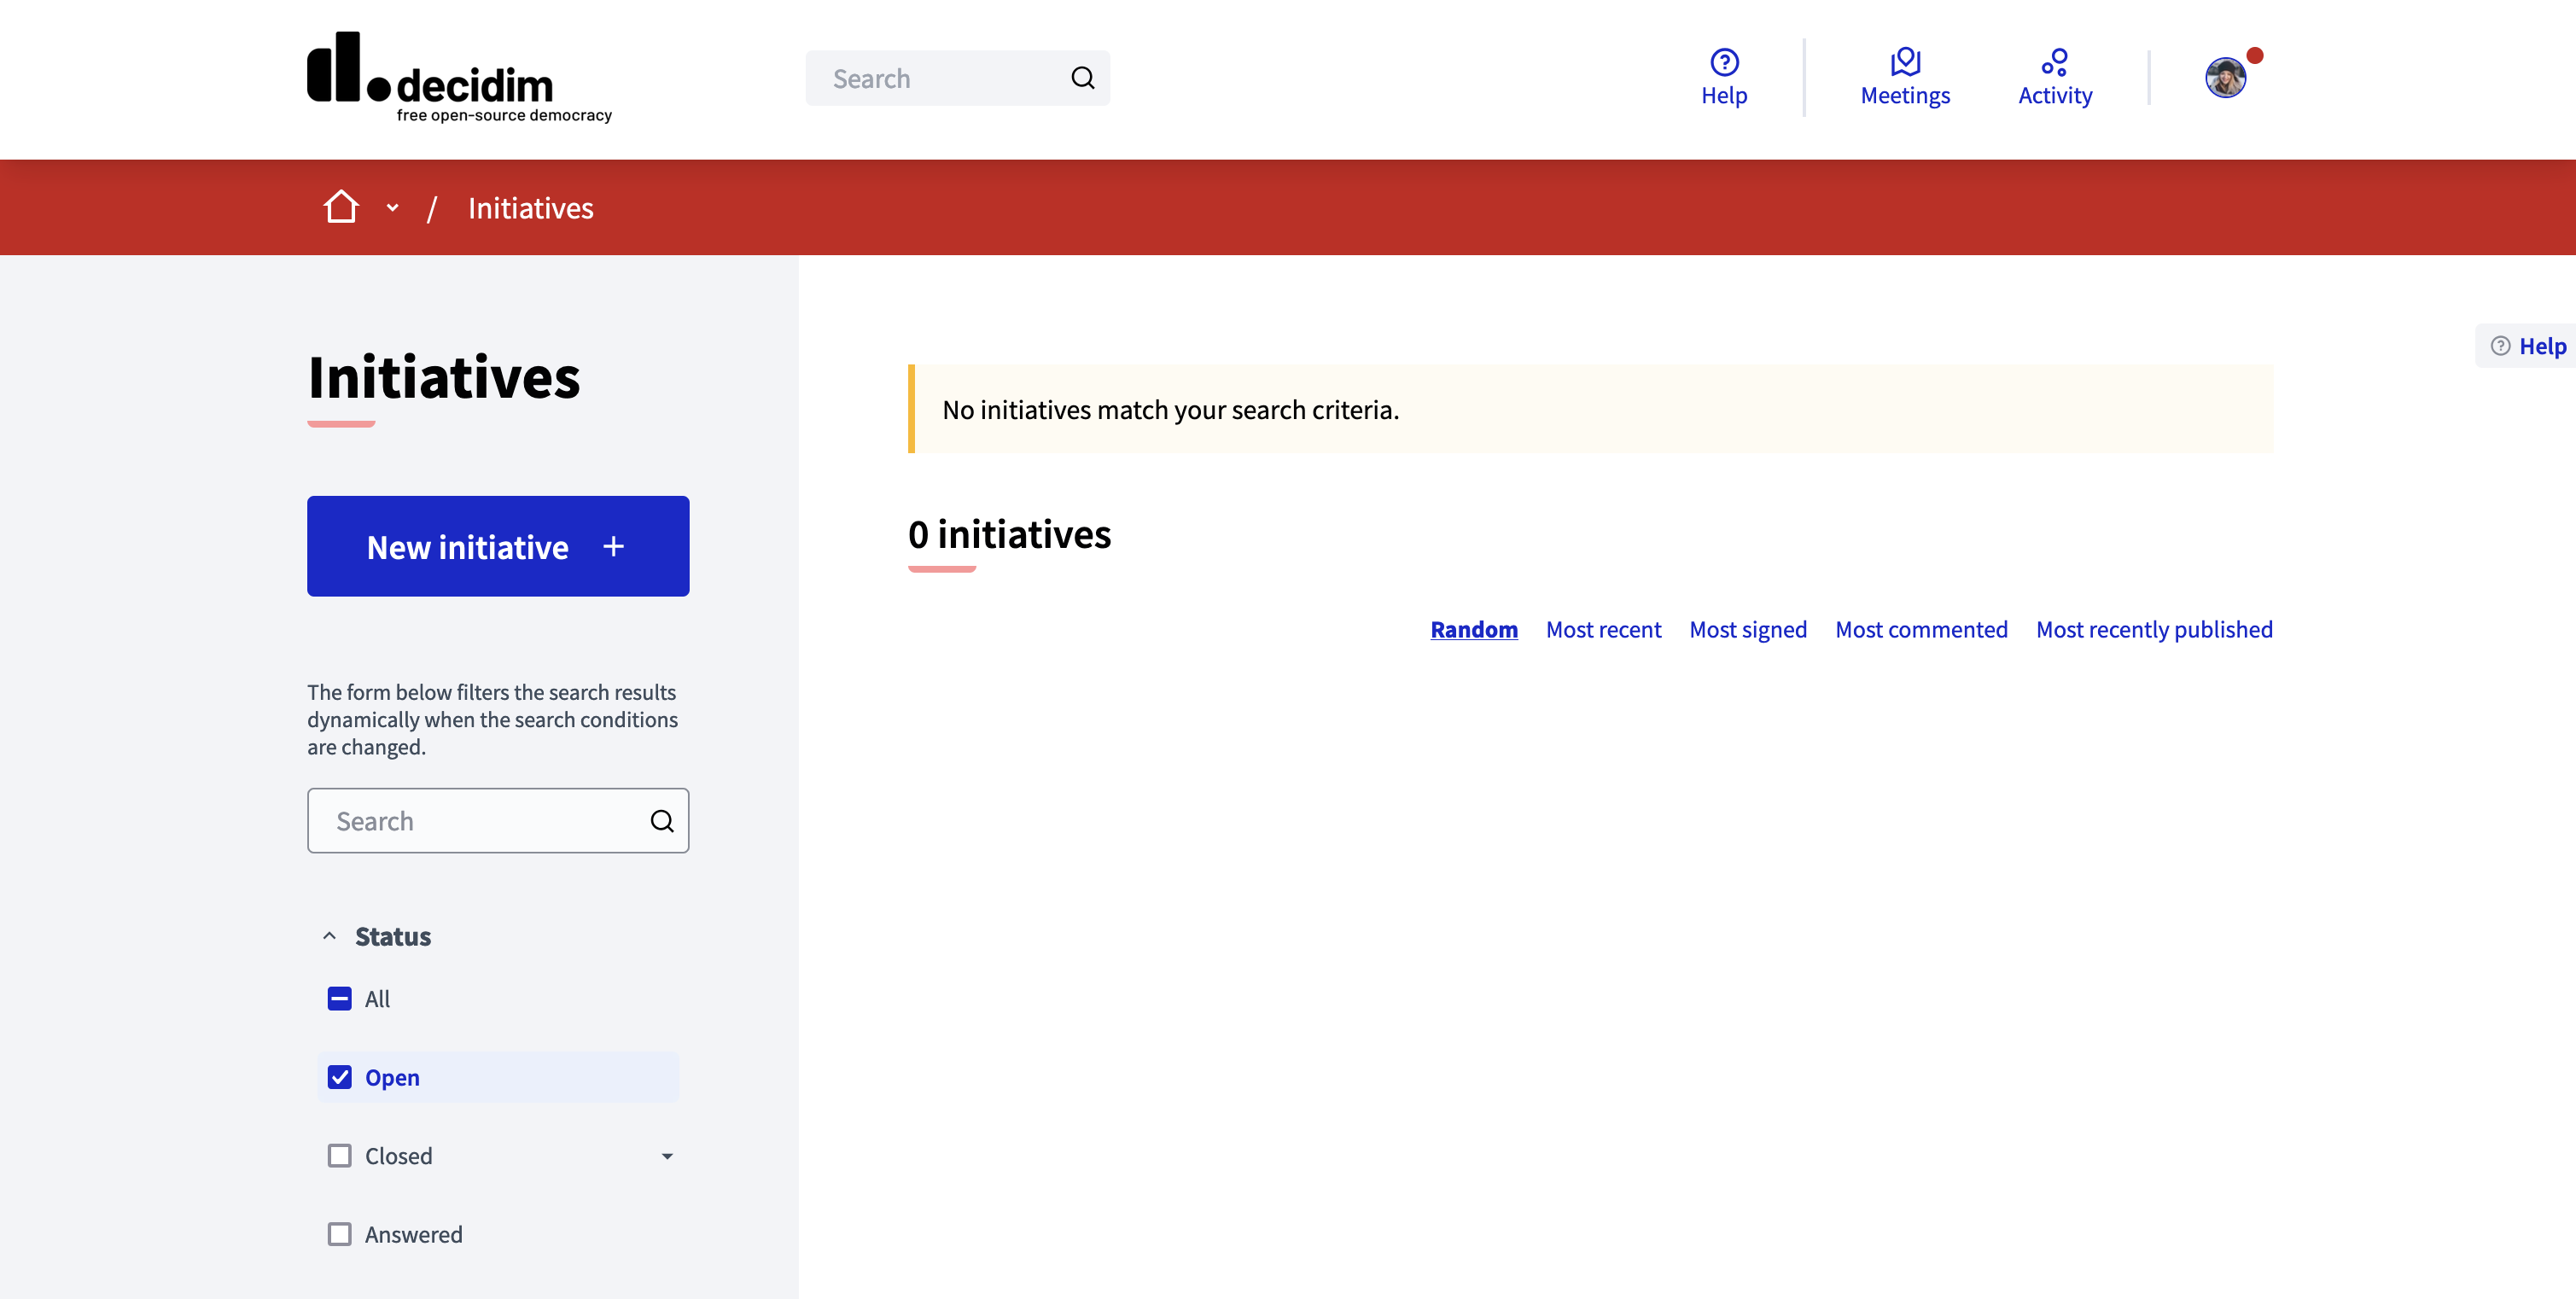
Task: Click the search magnifier in top bar
Action: 1083,77
